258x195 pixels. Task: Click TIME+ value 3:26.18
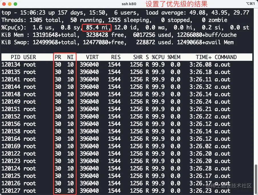(x=201, y=72)
